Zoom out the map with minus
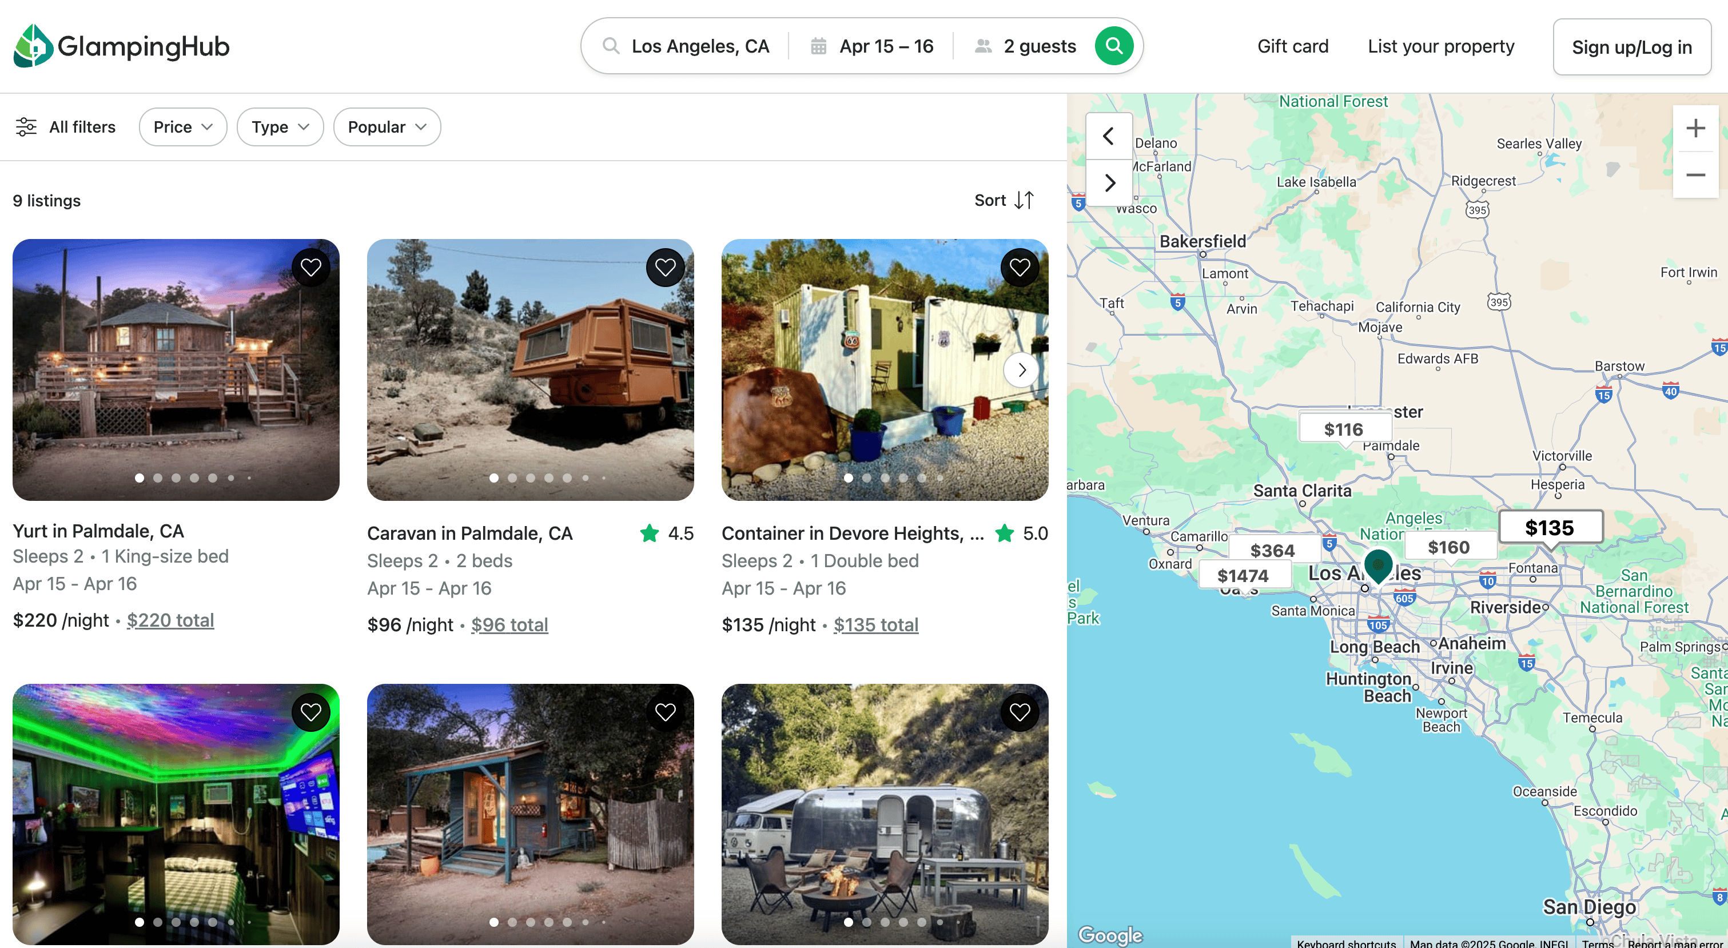 click(1695, 175)
